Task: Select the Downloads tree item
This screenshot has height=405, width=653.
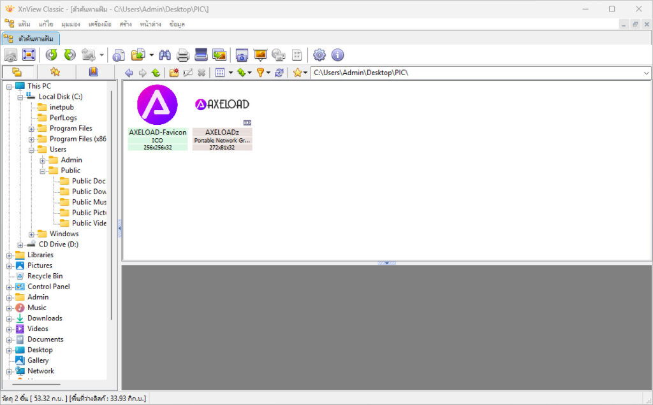Action: 45,318
